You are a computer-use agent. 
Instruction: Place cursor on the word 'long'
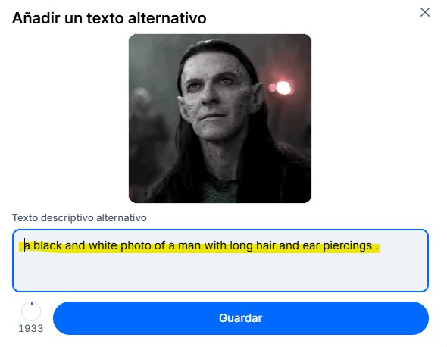click(x=241, y=245)
